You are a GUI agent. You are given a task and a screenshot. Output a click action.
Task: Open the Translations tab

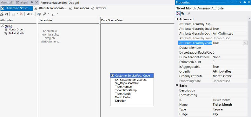coord(79,8)
